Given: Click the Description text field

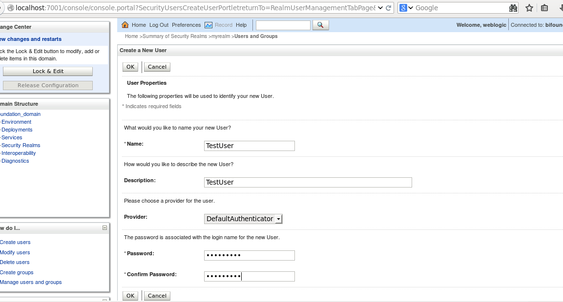Looking at the screenshot, I should 308,182.
